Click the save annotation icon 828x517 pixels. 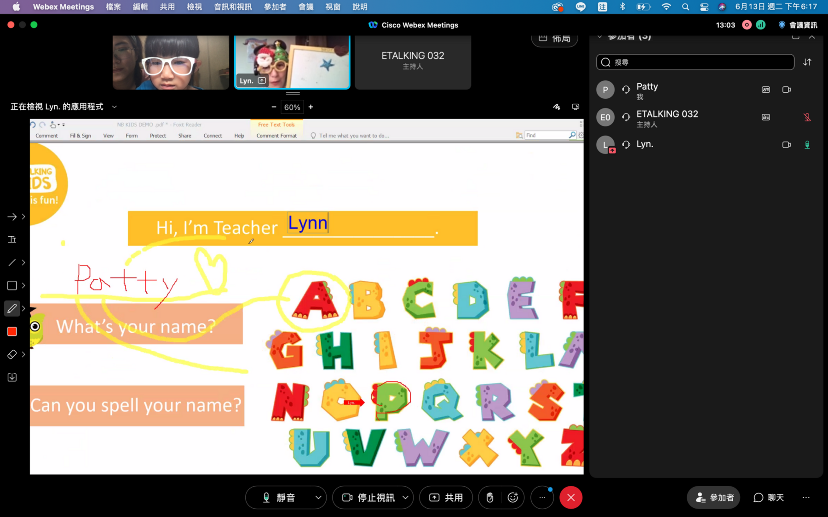(12, 377)
